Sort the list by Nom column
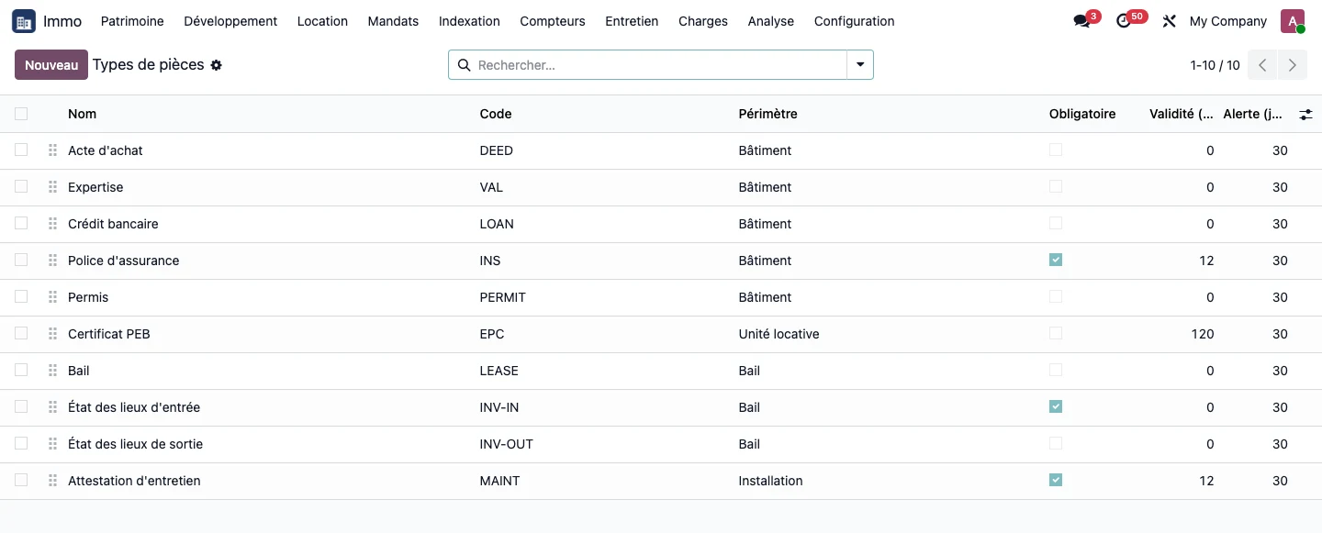 (82, 114)
